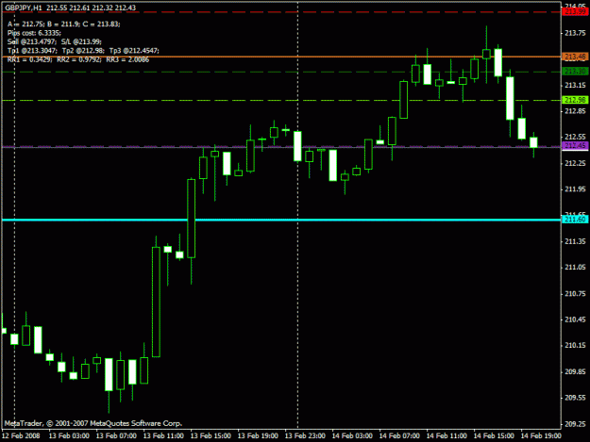Click the 'RR1 = 0.3429' text line
The height and width of the screenshot is (442, 590).
click(78, 59)
